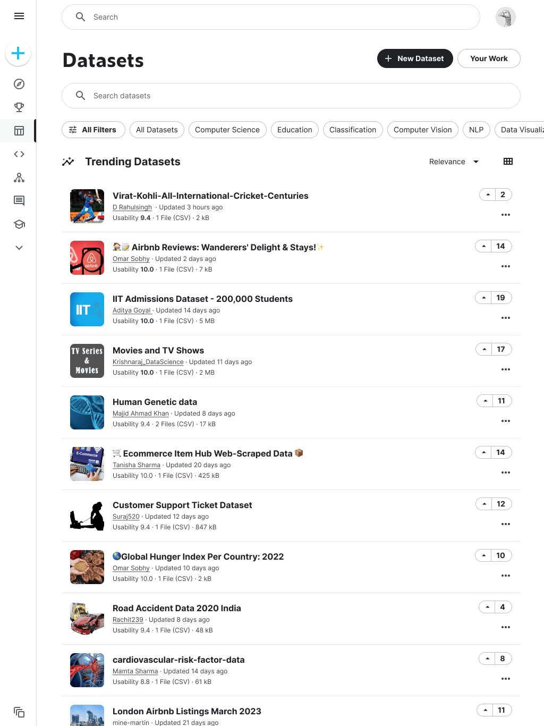Upvote the Human Genetic data dataset
Viewport: 544px width, 726px height.
[485, 401]
